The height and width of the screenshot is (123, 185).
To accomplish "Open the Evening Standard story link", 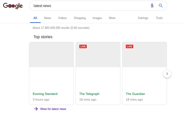I will pos(45,94).
